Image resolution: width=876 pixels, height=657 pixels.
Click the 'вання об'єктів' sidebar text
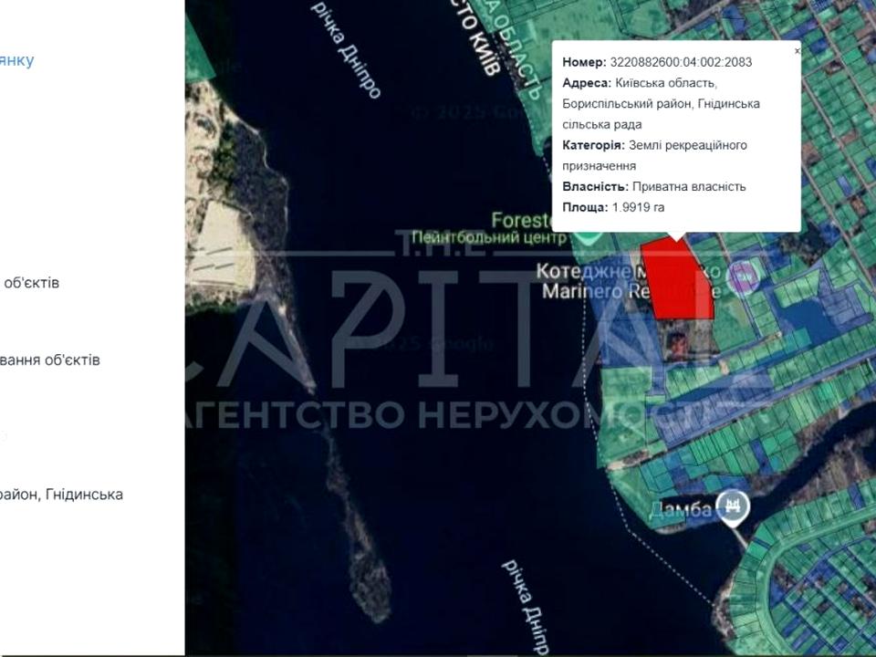pos(50,360)
